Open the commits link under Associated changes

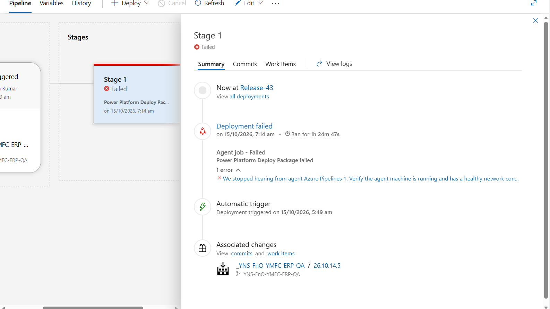pos(242,254)
